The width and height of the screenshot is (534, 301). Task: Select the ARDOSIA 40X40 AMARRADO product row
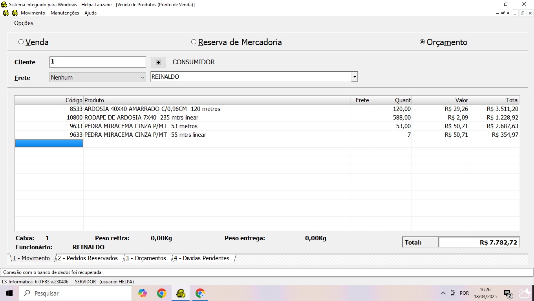[x=152, y=109]
